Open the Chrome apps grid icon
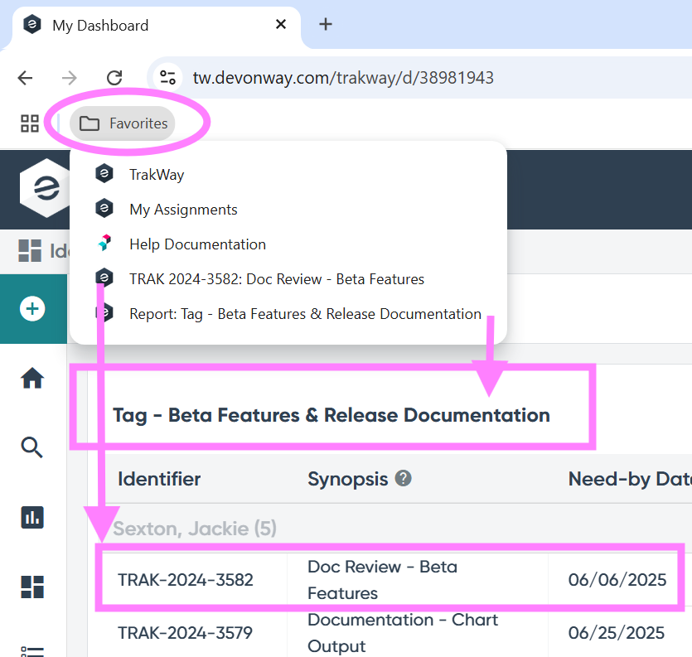 30,123
